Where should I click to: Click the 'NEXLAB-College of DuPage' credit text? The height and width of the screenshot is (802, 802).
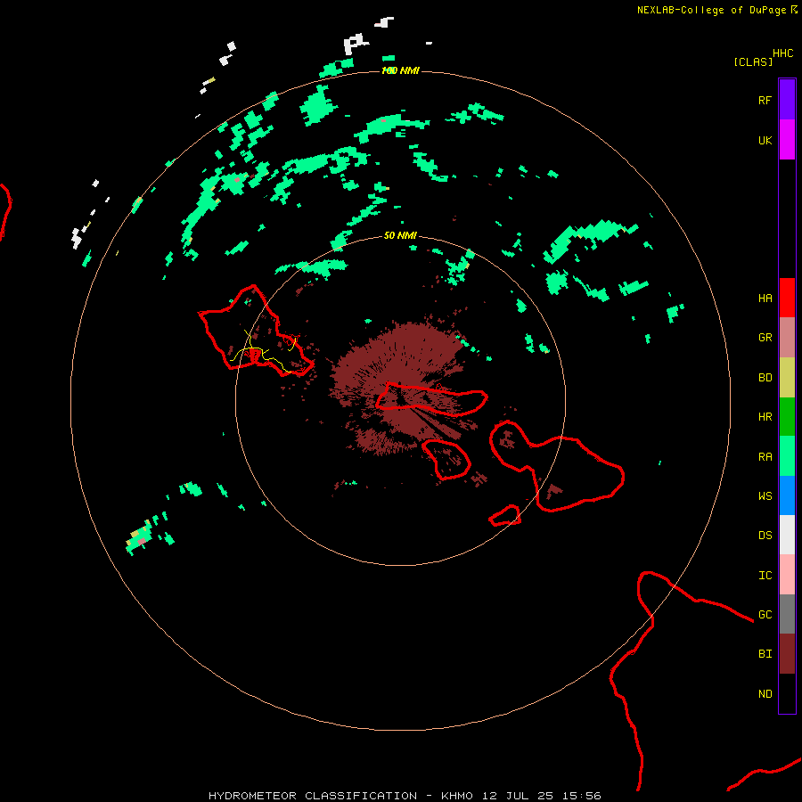711,10
